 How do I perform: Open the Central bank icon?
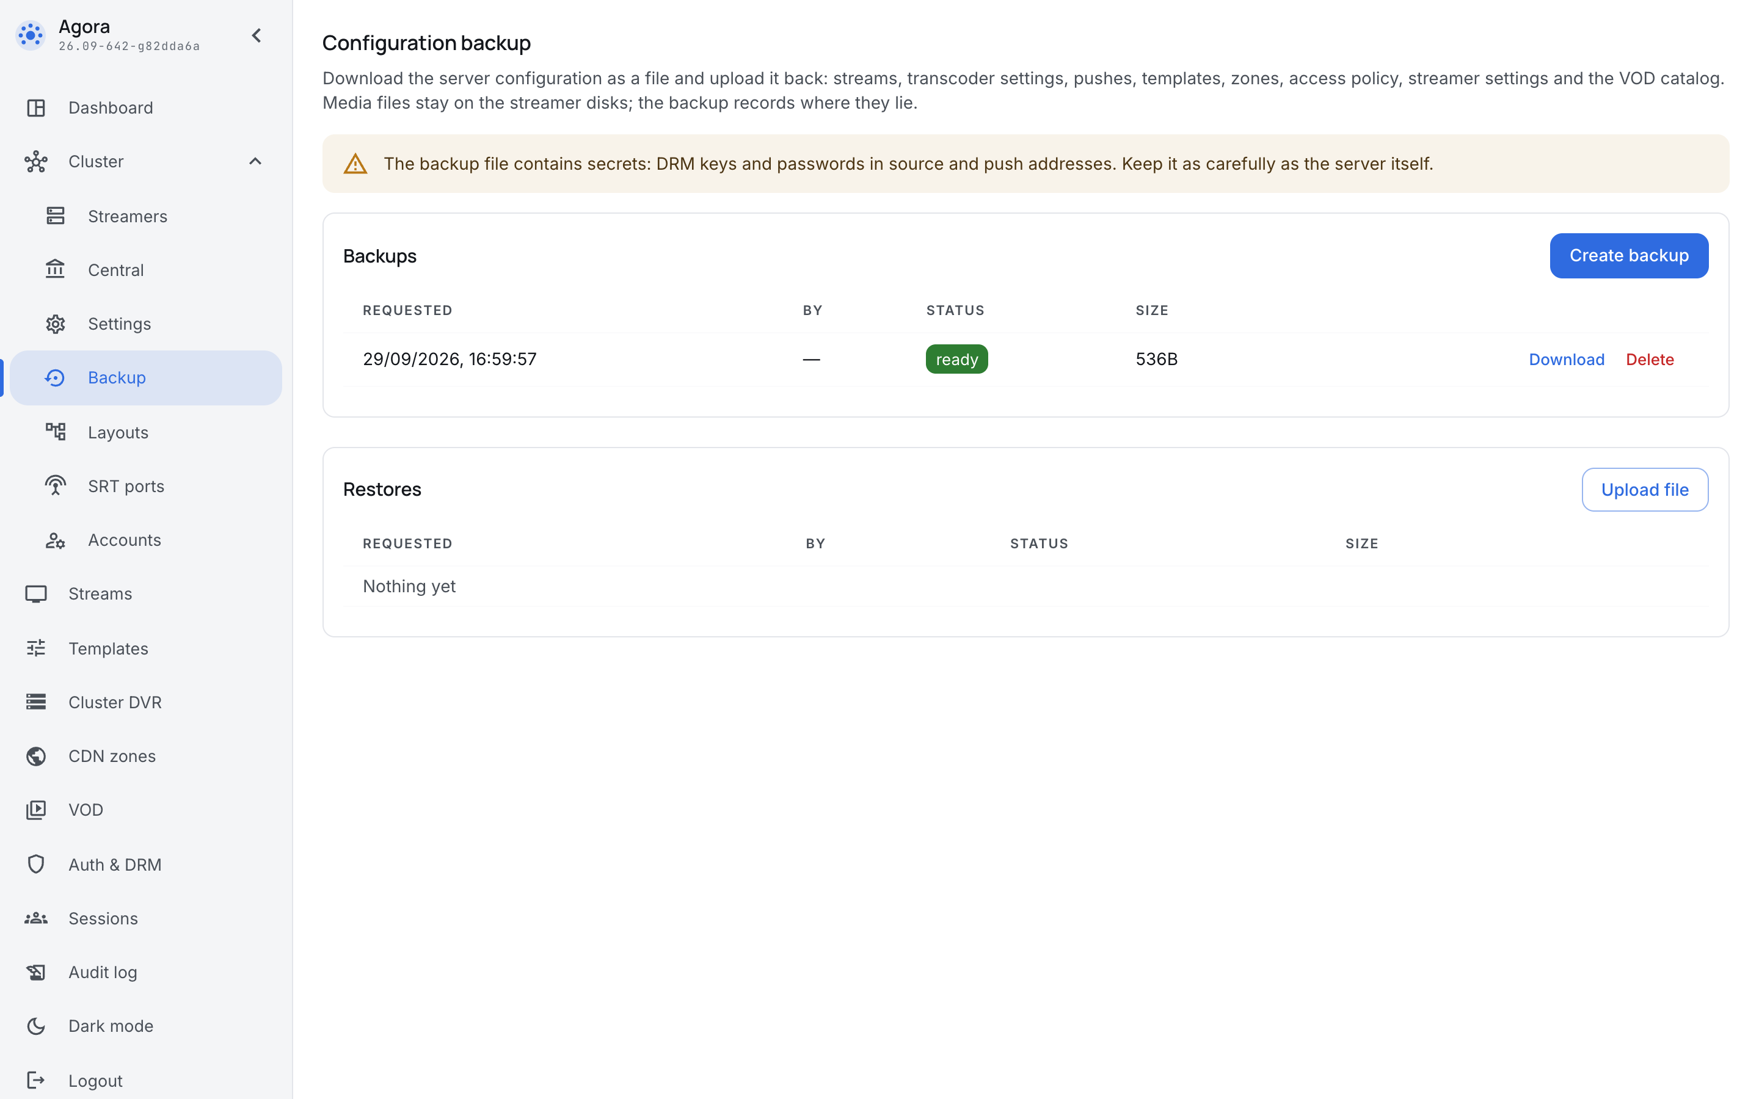(x=55, y=270)
